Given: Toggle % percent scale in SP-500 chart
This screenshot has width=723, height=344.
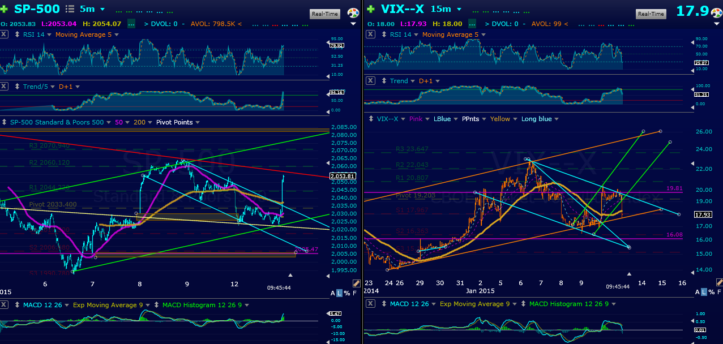Looking at the screenshot, I should (346, 292).
